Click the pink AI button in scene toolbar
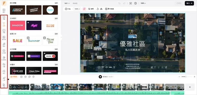This screenshot has height=95, width=197. pyautogui.click(x=84, y=9)
